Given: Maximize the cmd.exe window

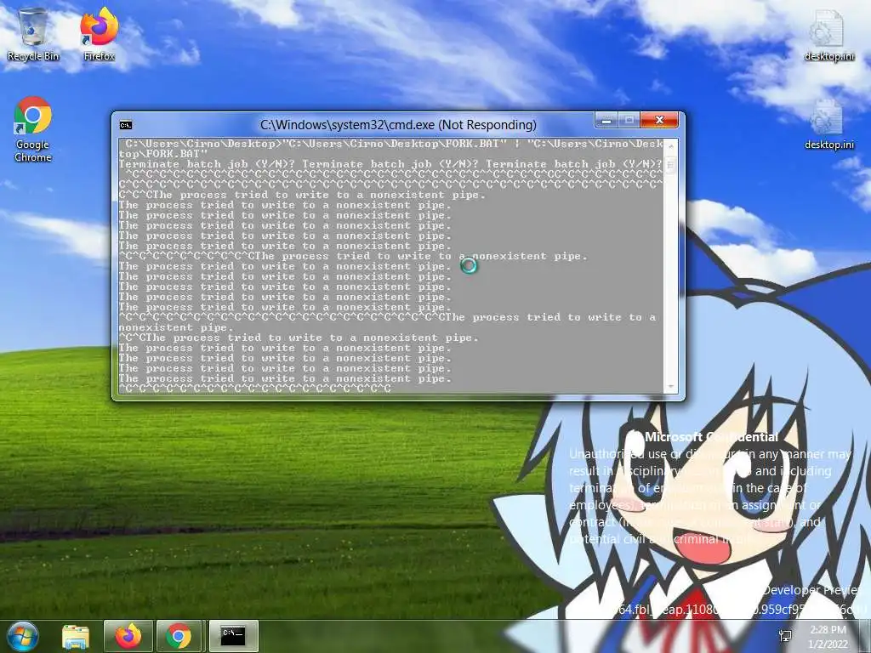Looking at the screenshot, I should (629, 120).
